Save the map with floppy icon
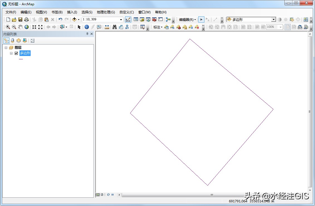Image resolution: width=315 pixels, height=206 pixels. tap(20, 19)
